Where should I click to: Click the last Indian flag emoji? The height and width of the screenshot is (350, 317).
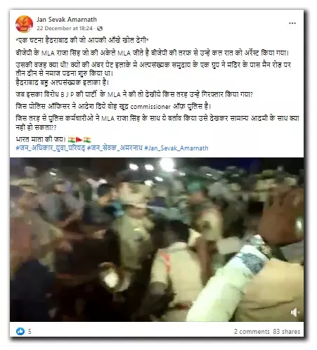(x=87, y=140)
